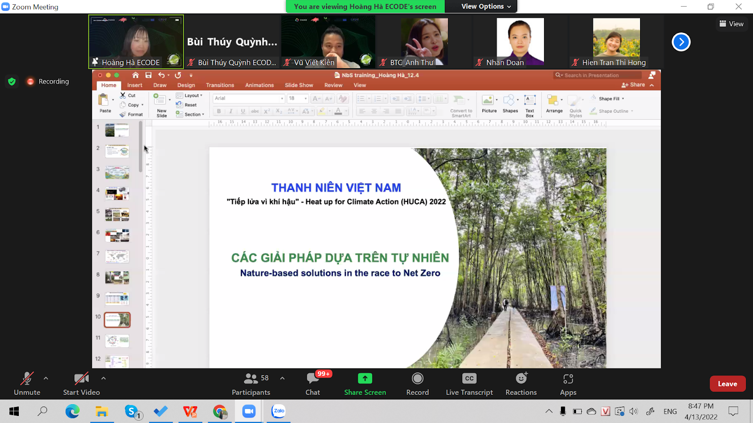Screen dimensions: 753x423
Task: Open Windows Start menu
Action: pyautogui.click(x=14, y=411)
